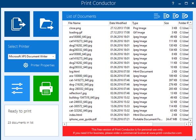Image resolution: width=196 pixels, height=140 pixels.
Task: Click the 17.06.2016 07:21 date cell
Action: click(x=120, y=119)
